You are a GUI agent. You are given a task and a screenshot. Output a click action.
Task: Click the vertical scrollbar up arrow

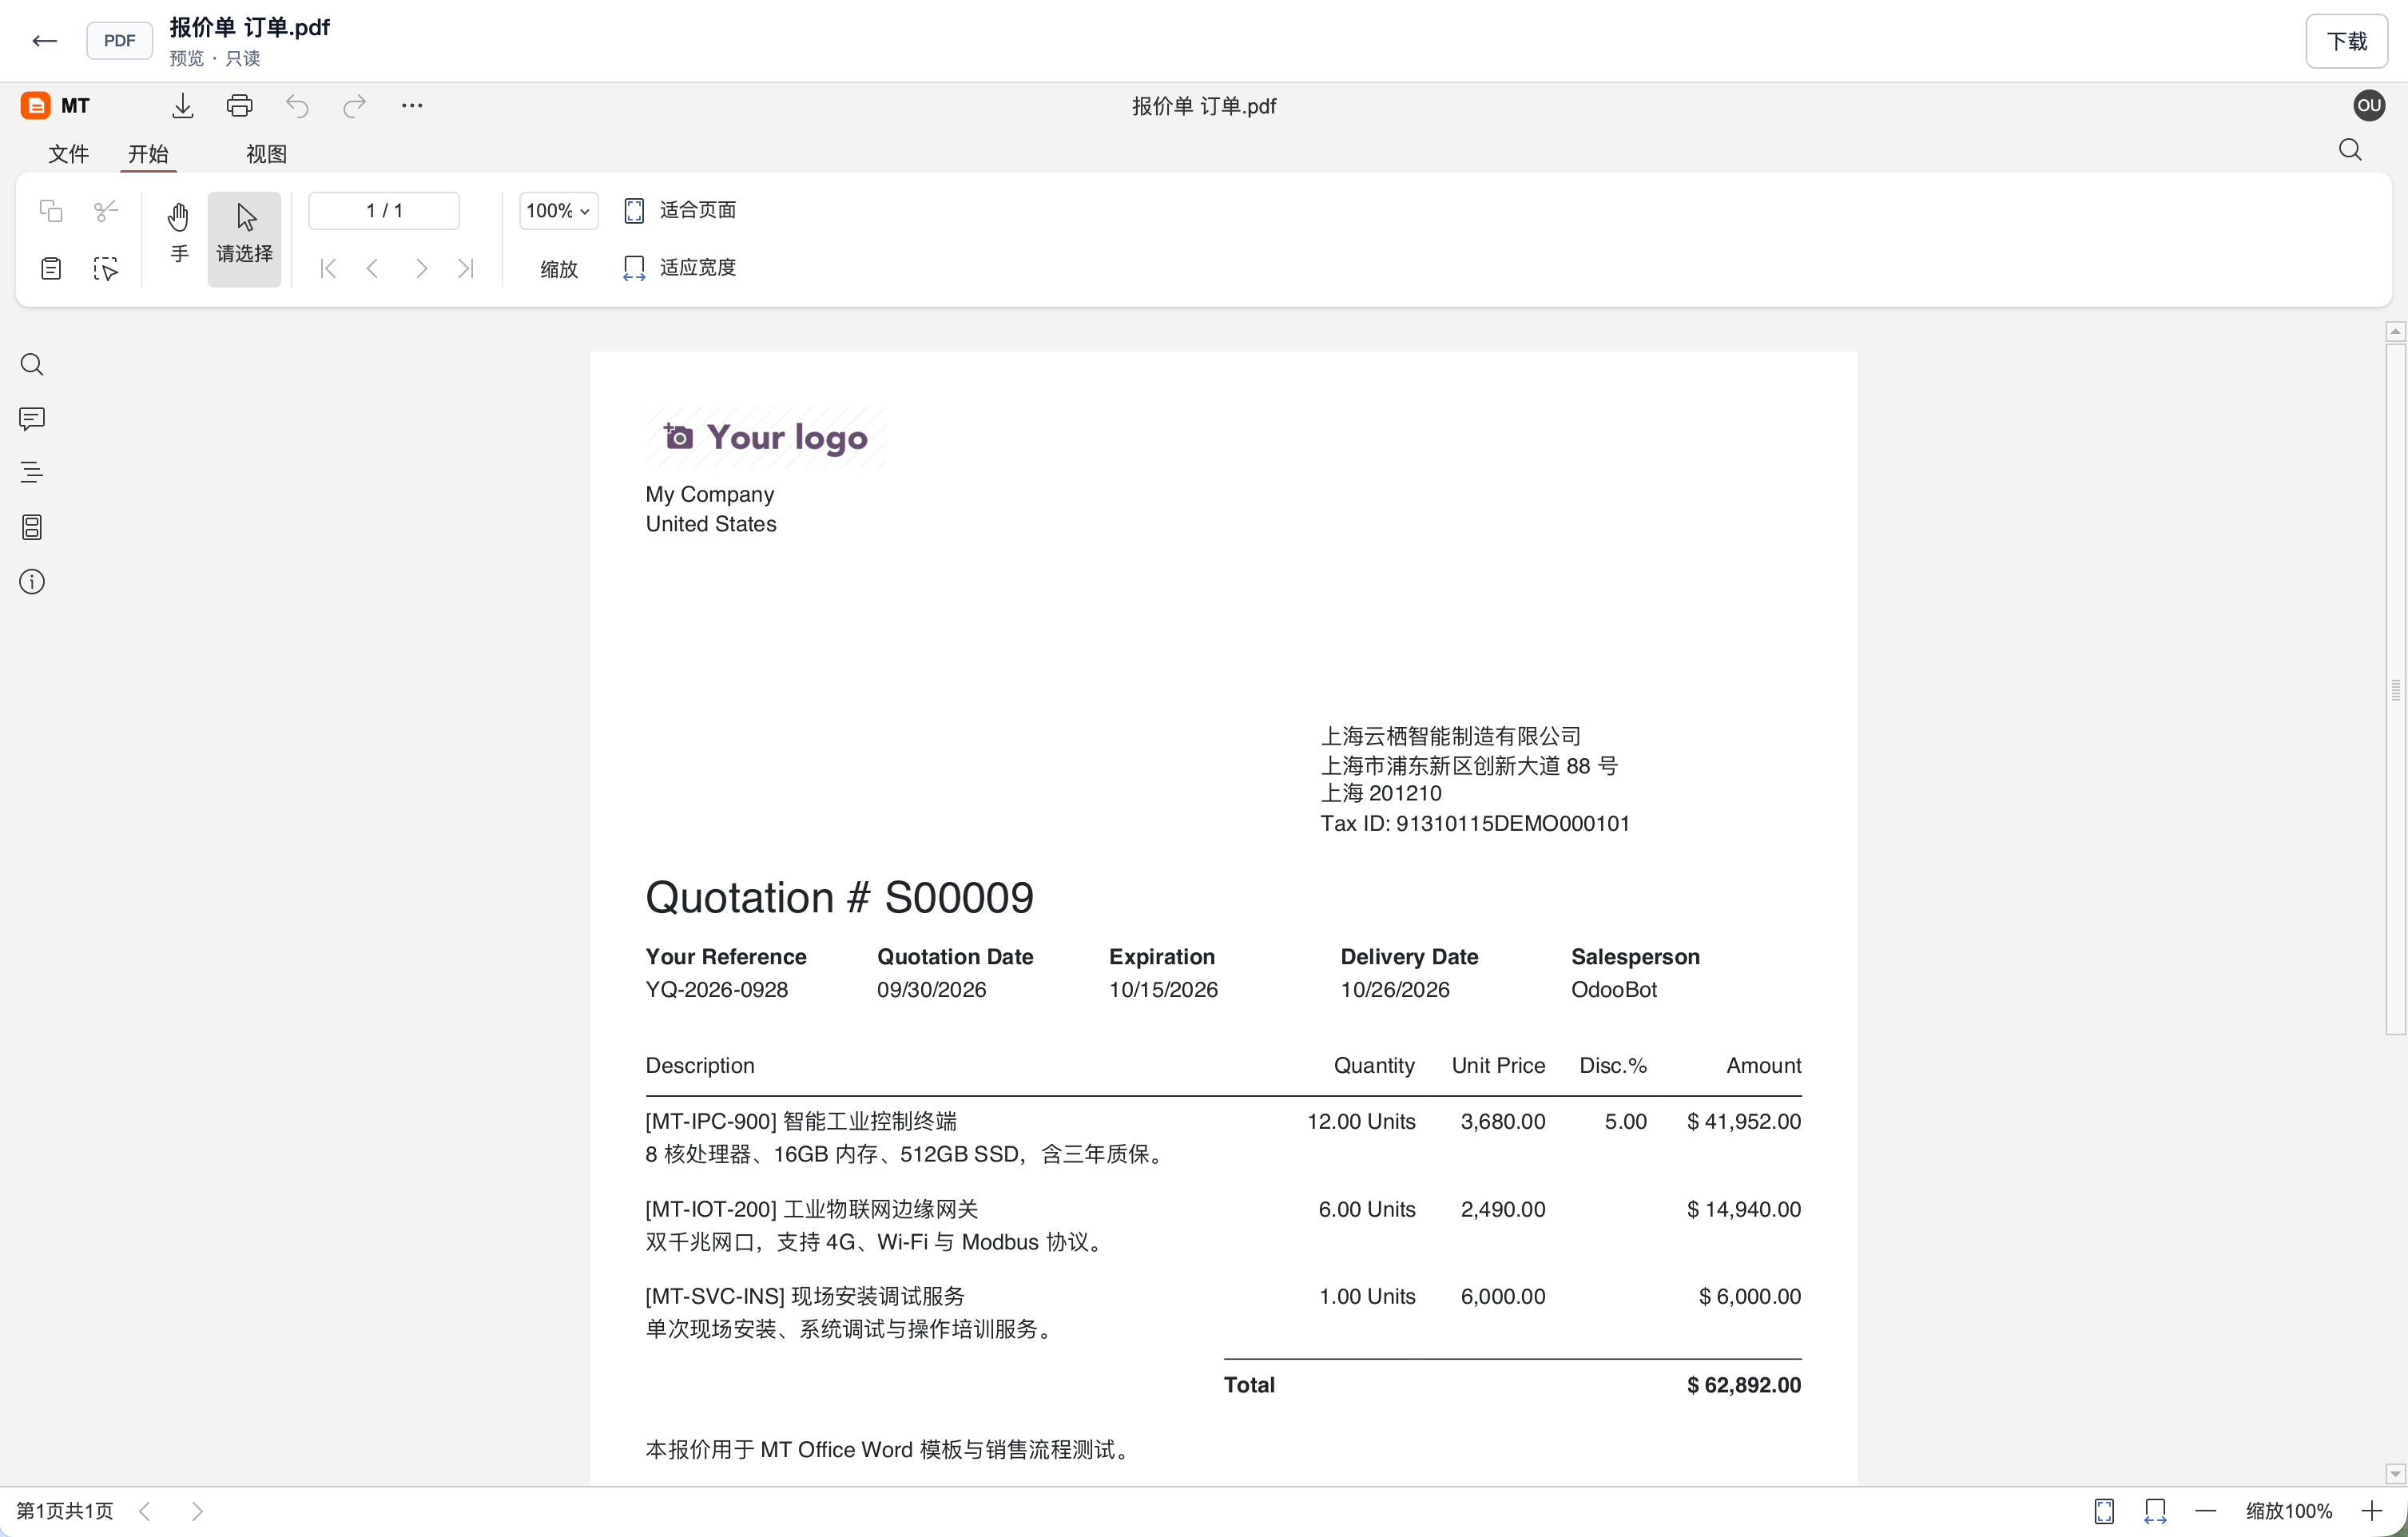pos(2395,331)
